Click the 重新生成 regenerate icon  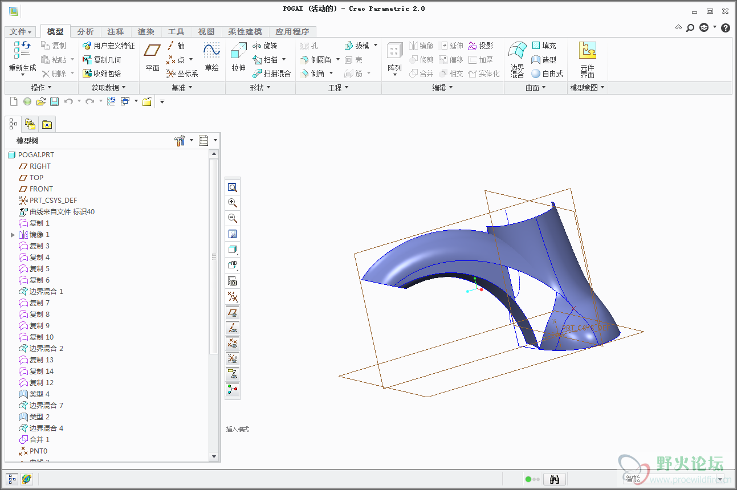pyautogui.click(x=22, y=50)
